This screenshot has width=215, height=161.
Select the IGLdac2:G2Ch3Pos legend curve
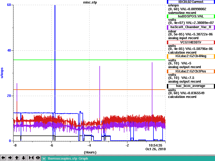coord(191,71)
